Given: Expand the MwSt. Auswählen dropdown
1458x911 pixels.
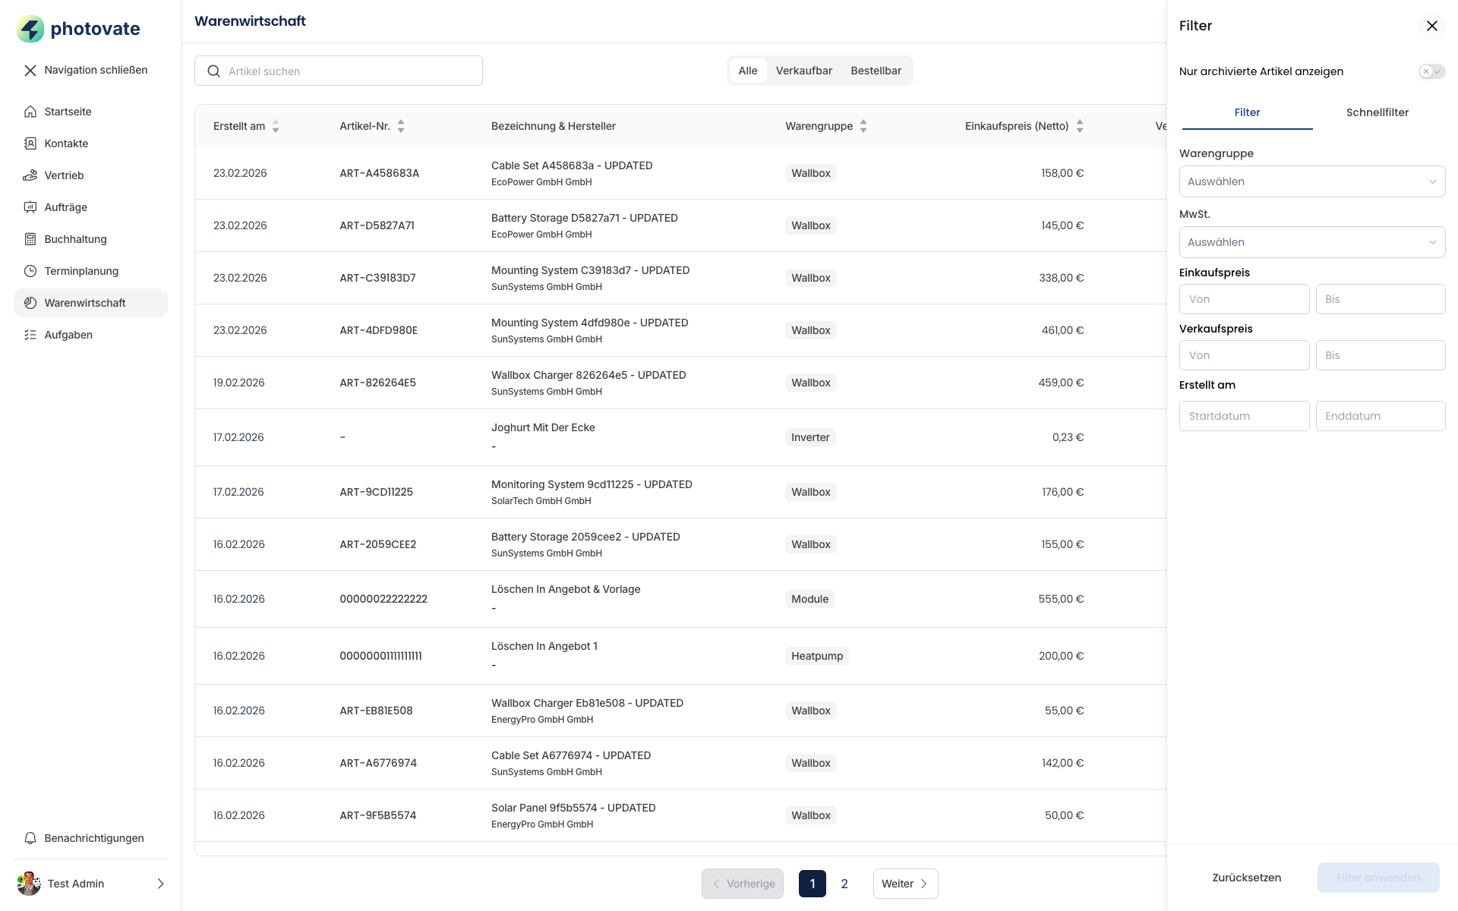Looking at the screenshot, I should point(1311,242).
